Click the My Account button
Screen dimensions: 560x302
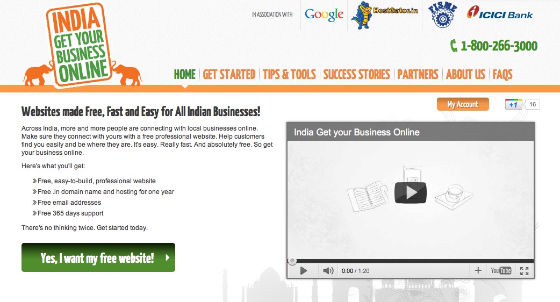(x=463, y=104)
